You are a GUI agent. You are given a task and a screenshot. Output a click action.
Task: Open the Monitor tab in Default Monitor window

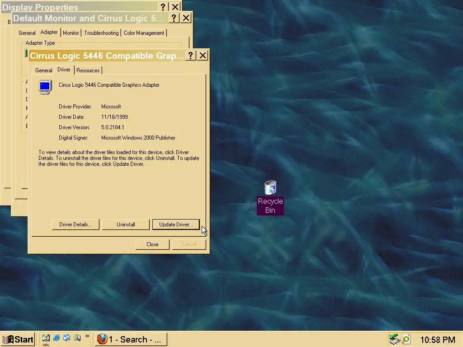click(x=71, y=33)
